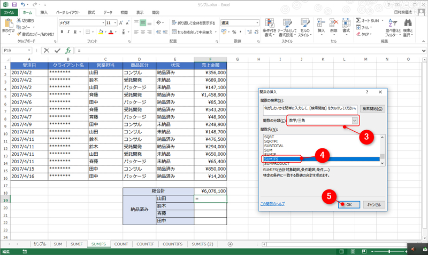428x255 pixels.
Task: Expand the formula bar chevron
Action: tap(423, 51)
